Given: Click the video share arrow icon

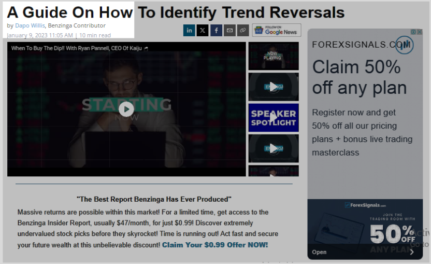Looking at the screenshot, I should tap(146, 49).
